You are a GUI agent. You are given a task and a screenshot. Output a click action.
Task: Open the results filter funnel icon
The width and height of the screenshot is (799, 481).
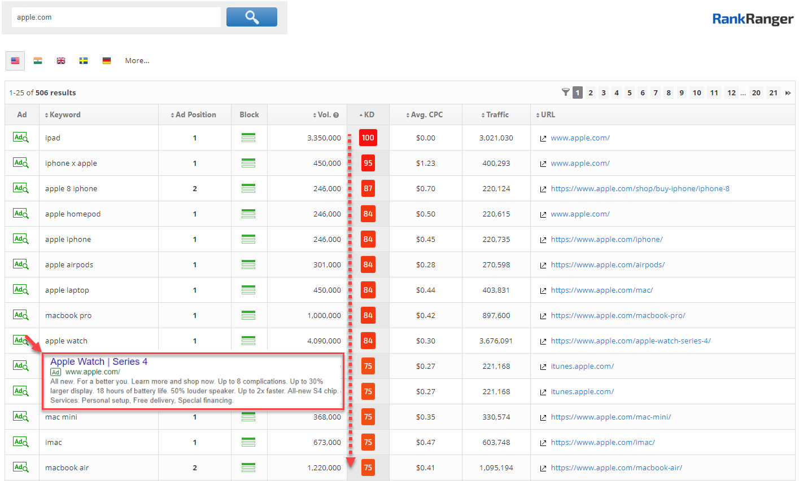click(565, 92)
